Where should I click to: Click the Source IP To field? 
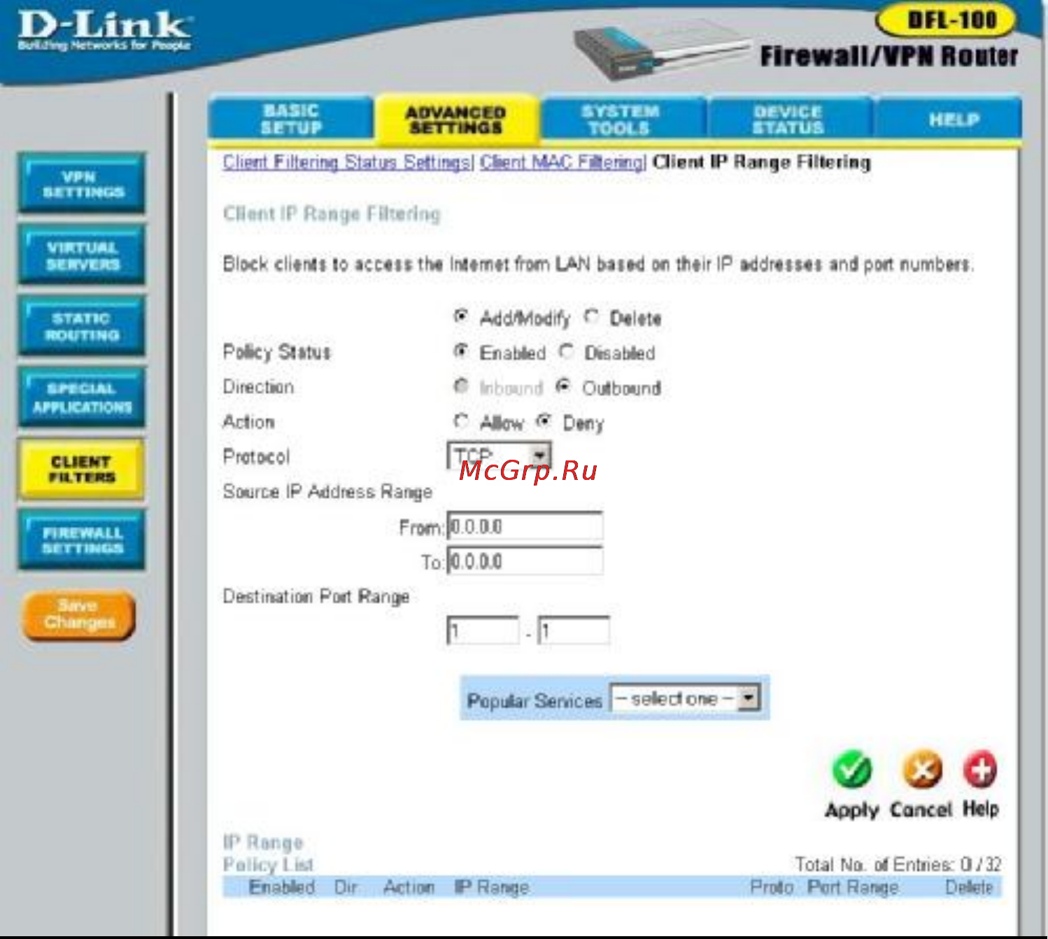pyautogui.click(x=525, y=560)
